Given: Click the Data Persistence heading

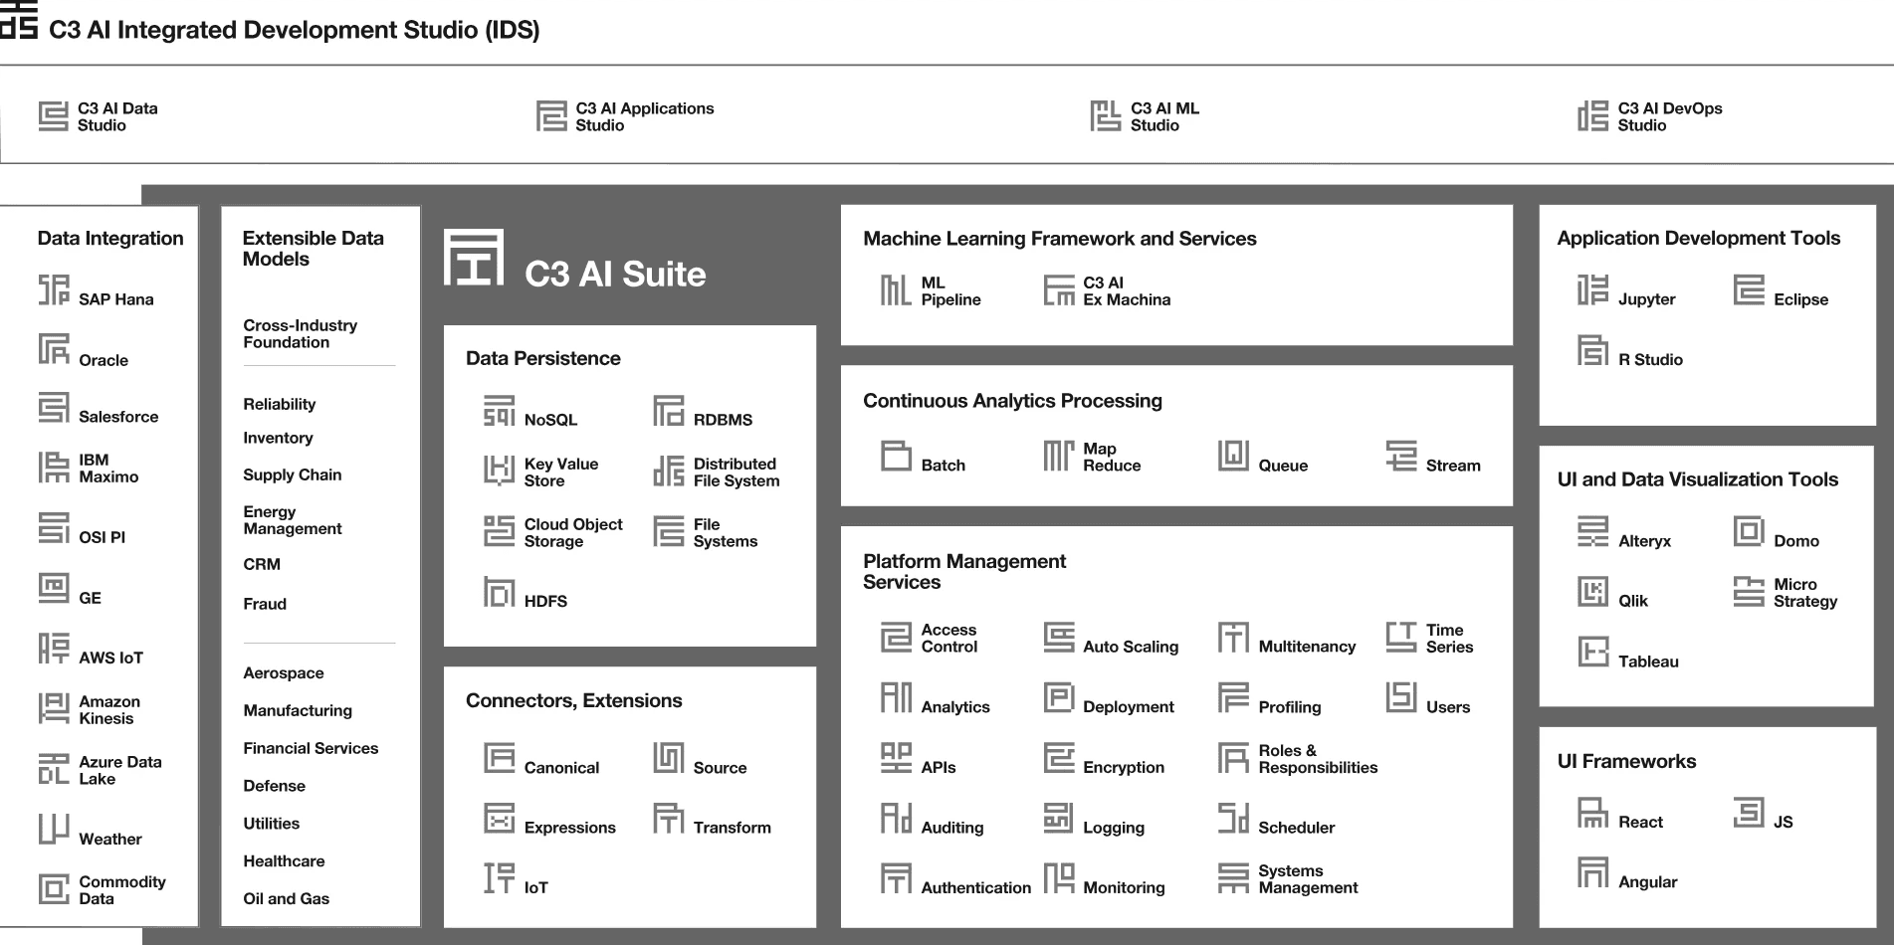Looking at the screenshot, I should tap(542, 359).
